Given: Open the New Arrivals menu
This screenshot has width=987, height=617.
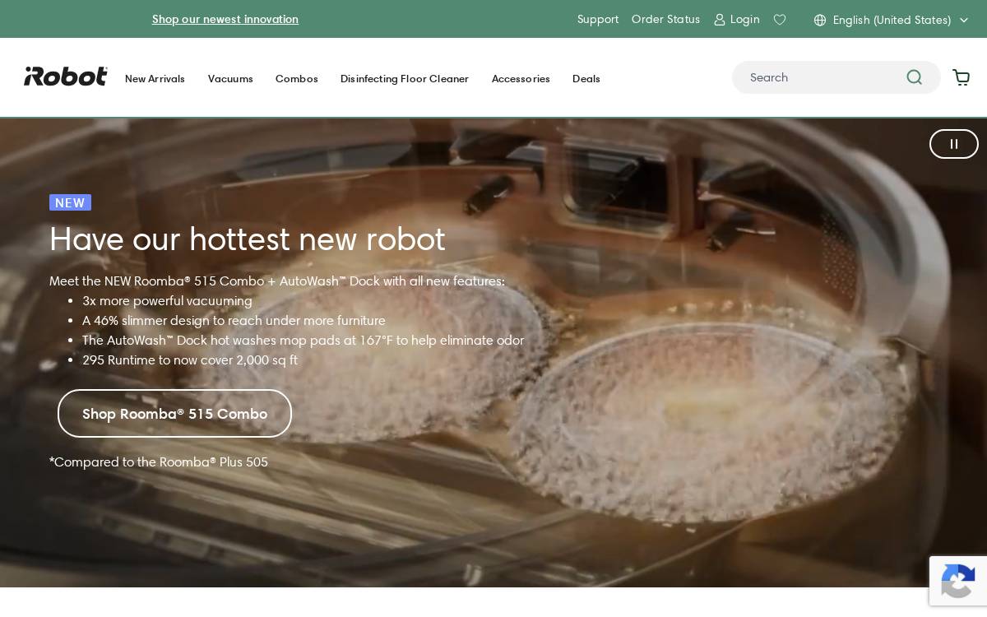Looking at the screenshot, I should pos(155,78).
